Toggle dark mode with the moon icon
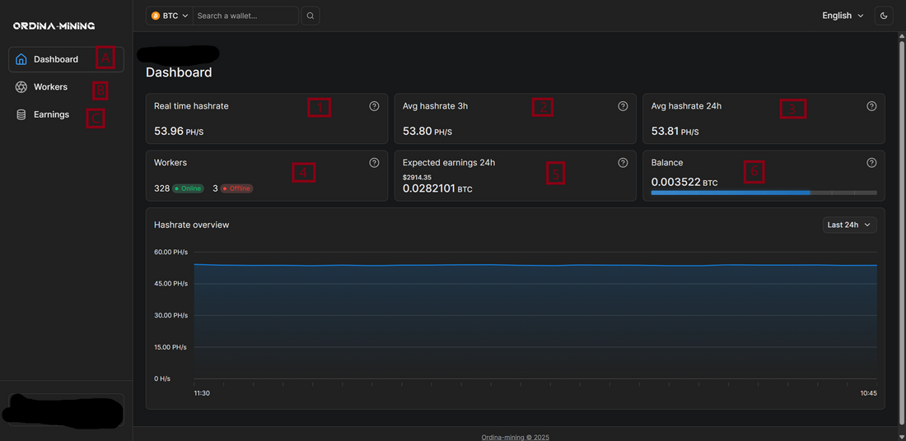906x441 pixels. tap(884, 16)
